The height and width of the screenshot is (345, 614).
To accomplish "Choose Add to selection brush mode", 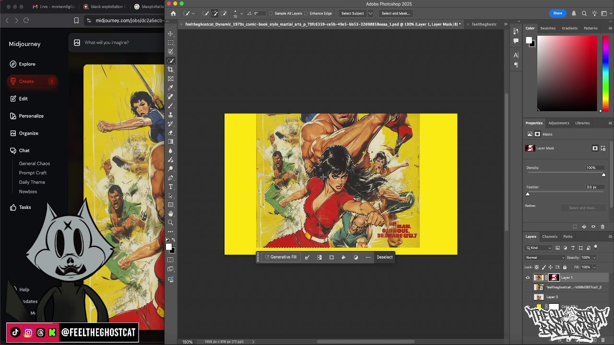I will [214, 13].
